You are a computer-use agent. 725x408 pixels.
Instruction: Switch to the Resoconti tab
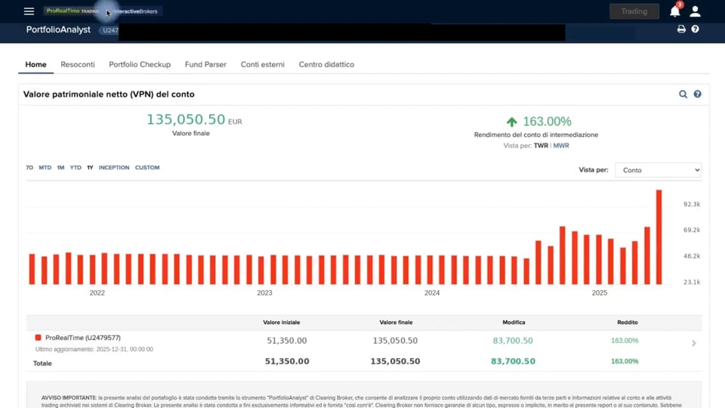tap(78, 65)
